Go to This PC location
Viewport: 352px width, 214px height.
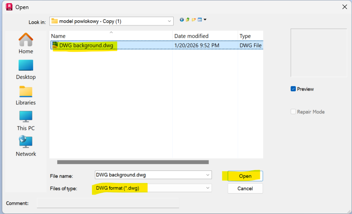26,121
